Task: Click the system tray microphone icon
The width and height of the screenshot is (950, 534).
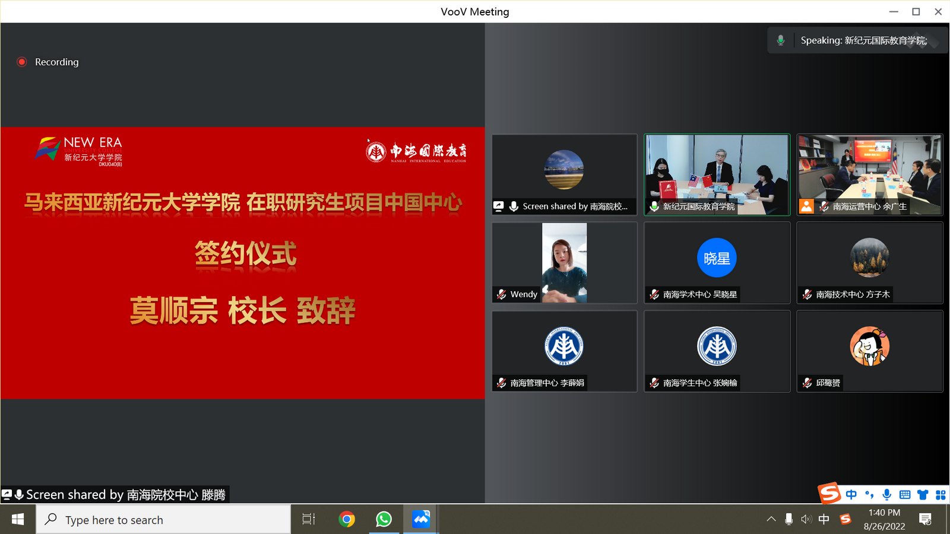Action: pyautogui.click(x=788, y=519)
